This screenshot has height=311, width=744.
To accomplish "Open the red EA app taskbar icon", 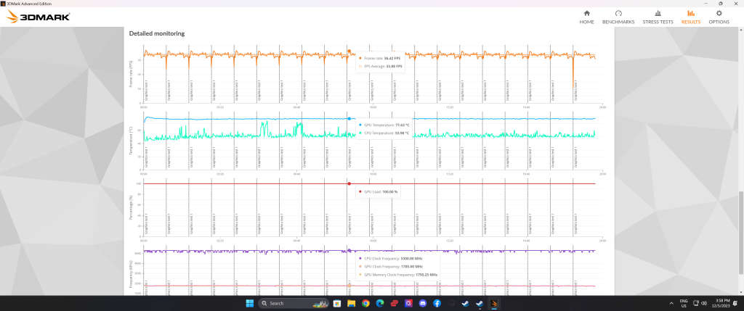I will 394,303.
